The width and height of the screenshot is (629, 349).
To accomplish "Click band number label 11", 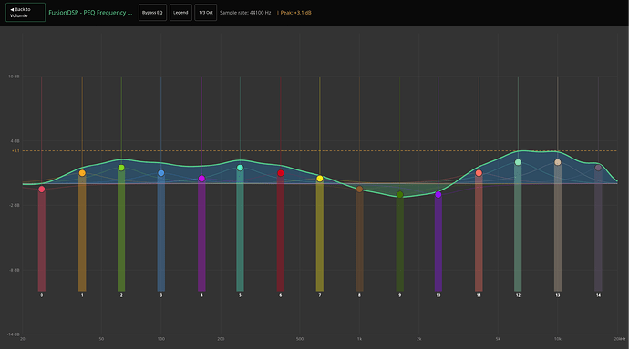I will tap(479, 295).
